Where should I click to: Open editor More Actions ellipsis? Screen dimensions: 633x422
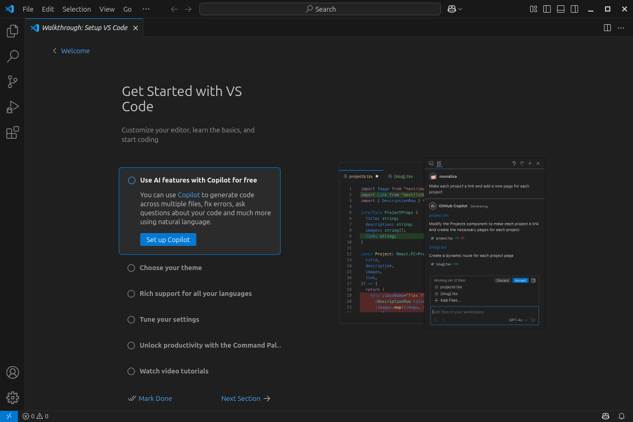point(621,27)
